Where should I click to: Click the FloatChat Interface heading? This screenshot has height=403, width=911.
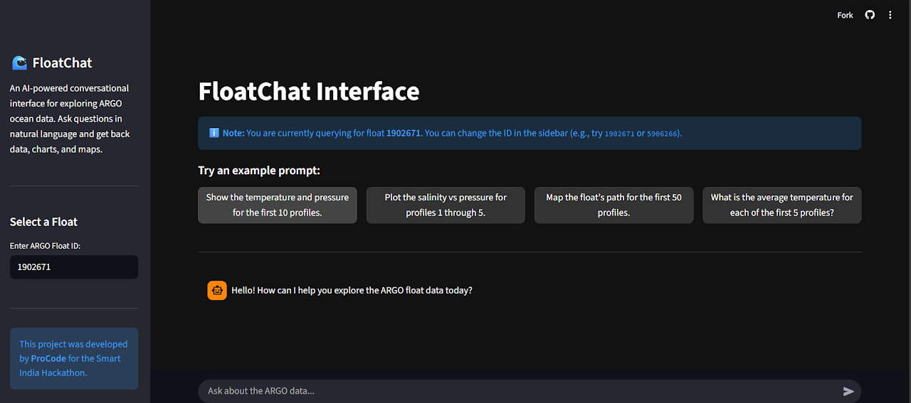tap(309, 92)
